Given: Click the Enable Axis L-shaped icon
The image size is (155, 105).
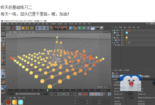Looking at the screenshot, I should click(3, 67).
